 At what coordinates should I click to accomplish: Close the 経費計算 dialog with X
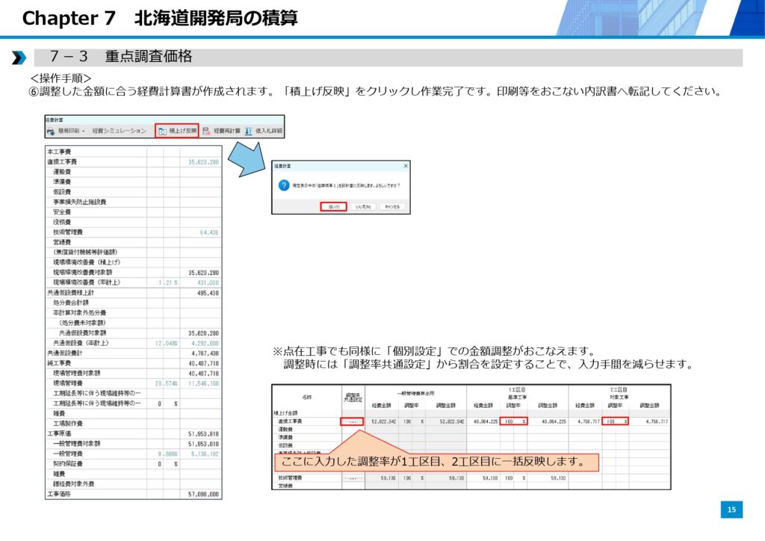(406, 166)
